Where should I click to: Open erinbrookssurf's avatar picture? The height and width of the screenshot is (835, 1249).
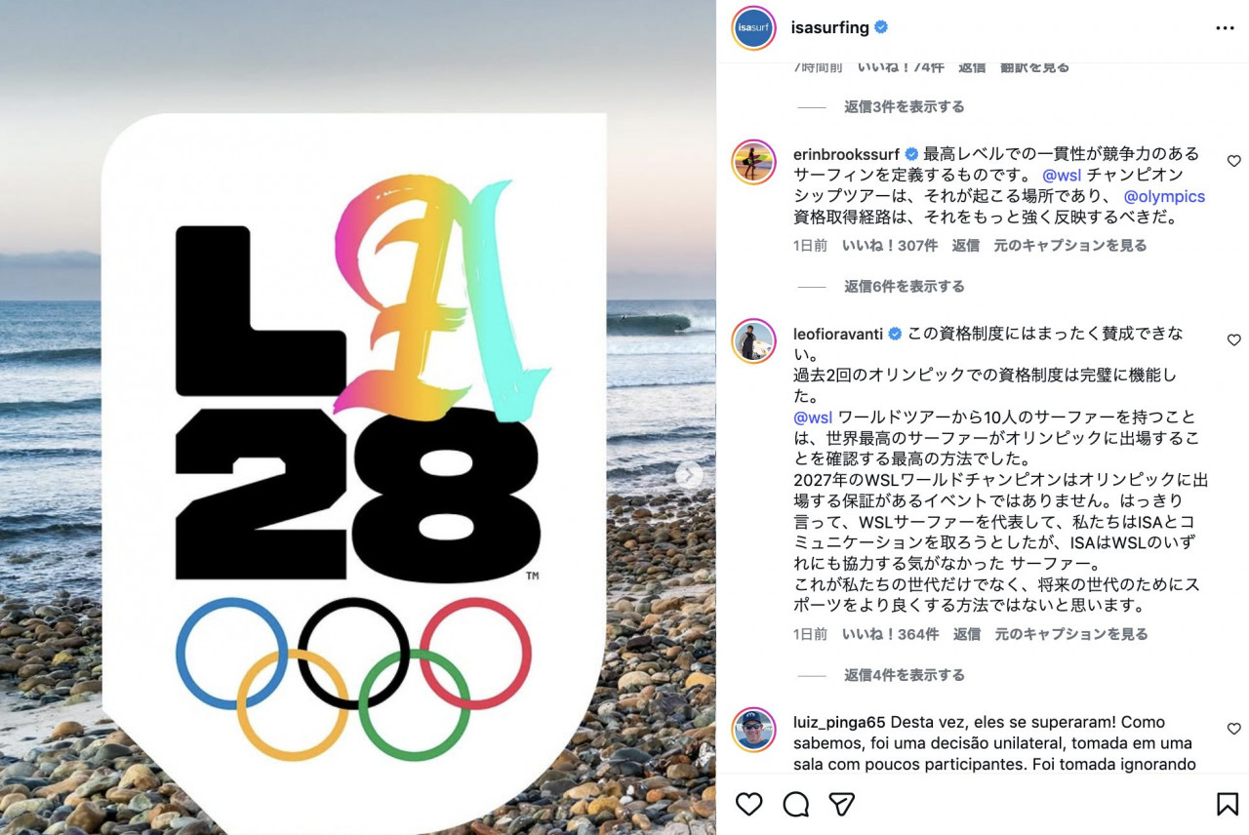[753, 162]
